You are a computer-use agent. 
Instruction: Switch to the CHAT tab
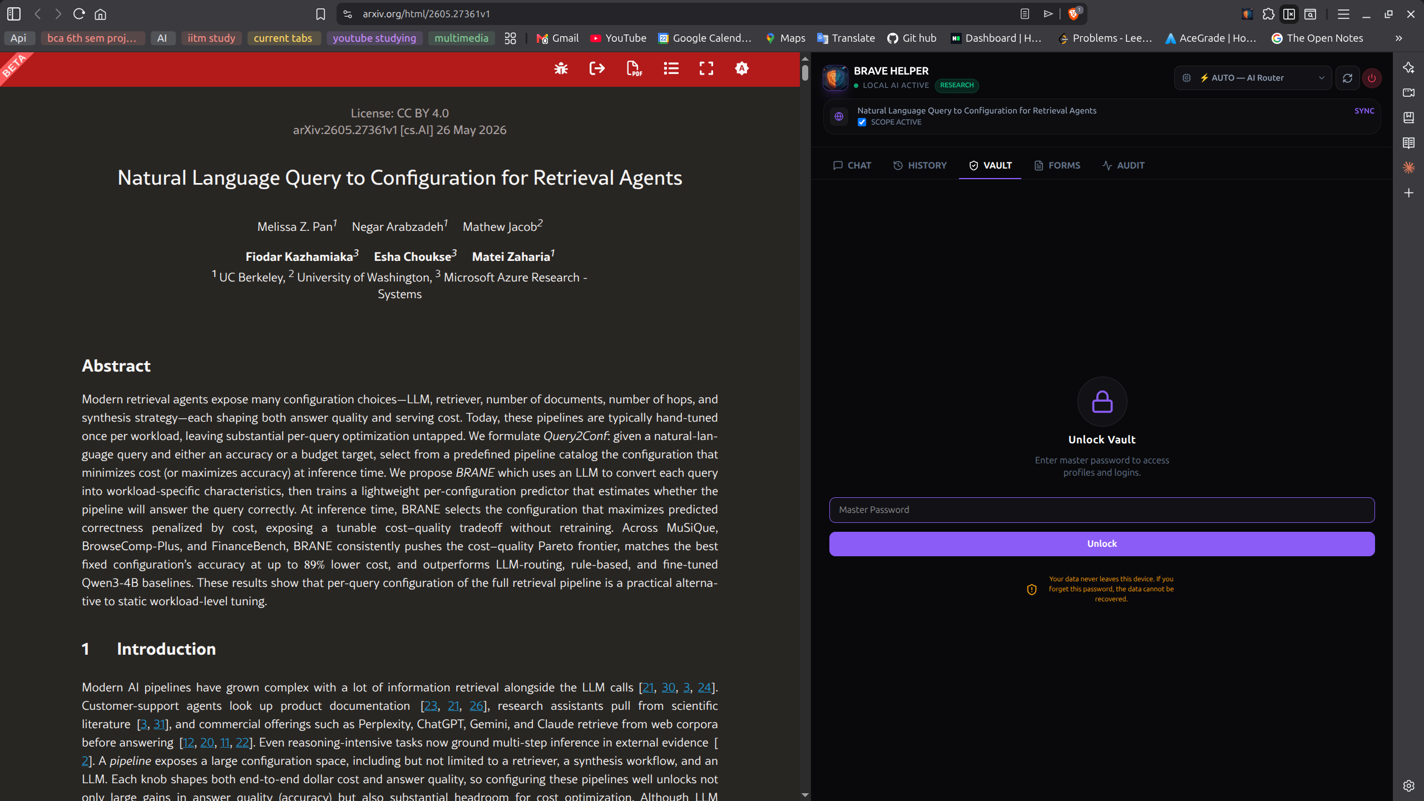click(x=852, y=165)
